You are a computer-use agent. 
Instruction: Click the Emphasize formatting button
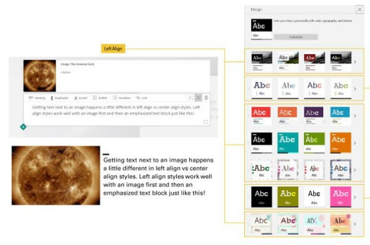pyautogui.click(x=59, y=98)
